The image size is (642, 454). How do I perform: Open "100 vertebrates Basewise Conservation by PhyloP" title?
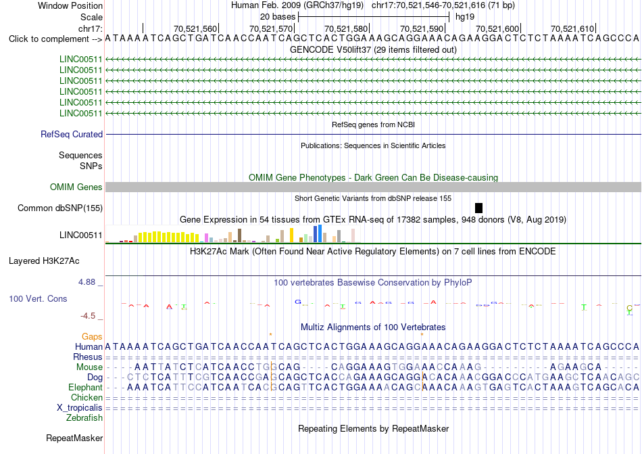[x=373, y=282]
